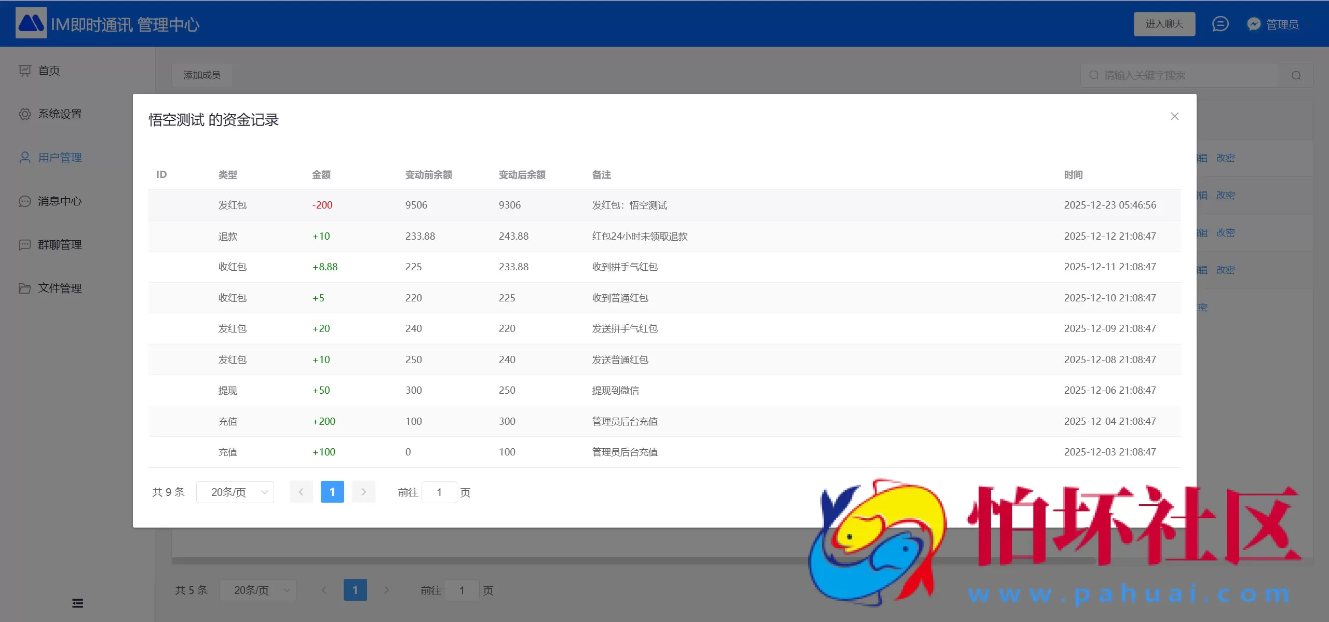Go to next page arrow in dialog pagination
1329x622 pixels.
(363, 492)
